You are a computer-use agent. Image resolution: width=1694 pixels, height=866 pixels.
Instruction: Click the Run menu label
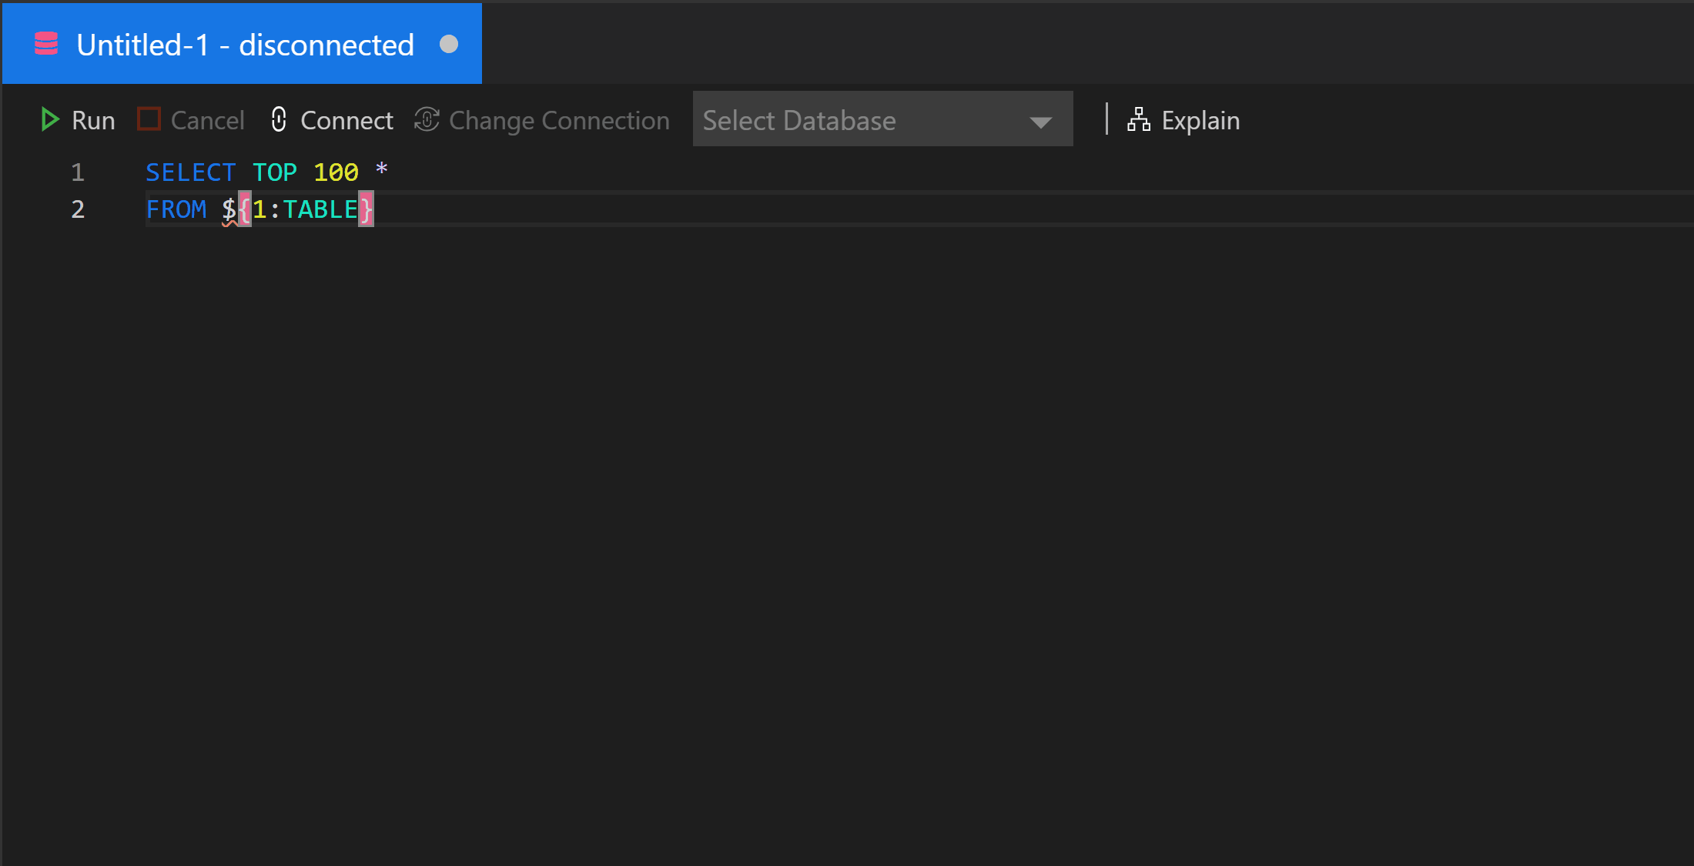pos(92,119)
